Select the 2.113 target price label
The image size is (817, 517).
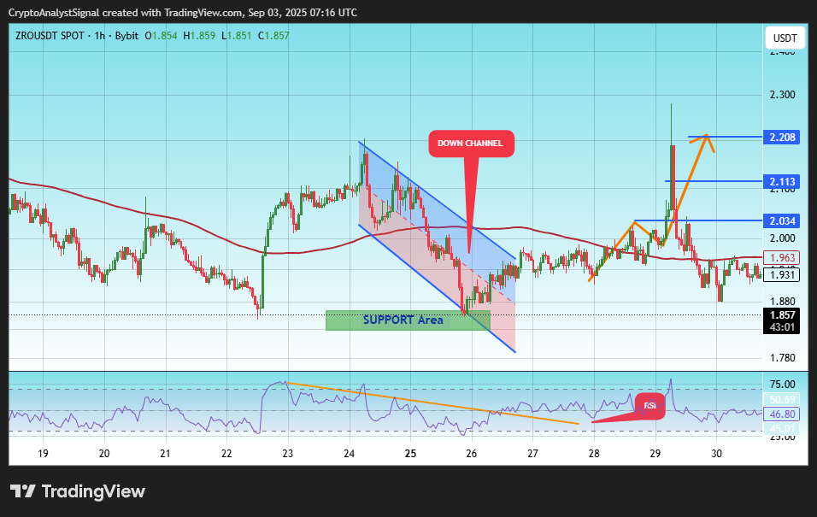click(x=782, y=181)
